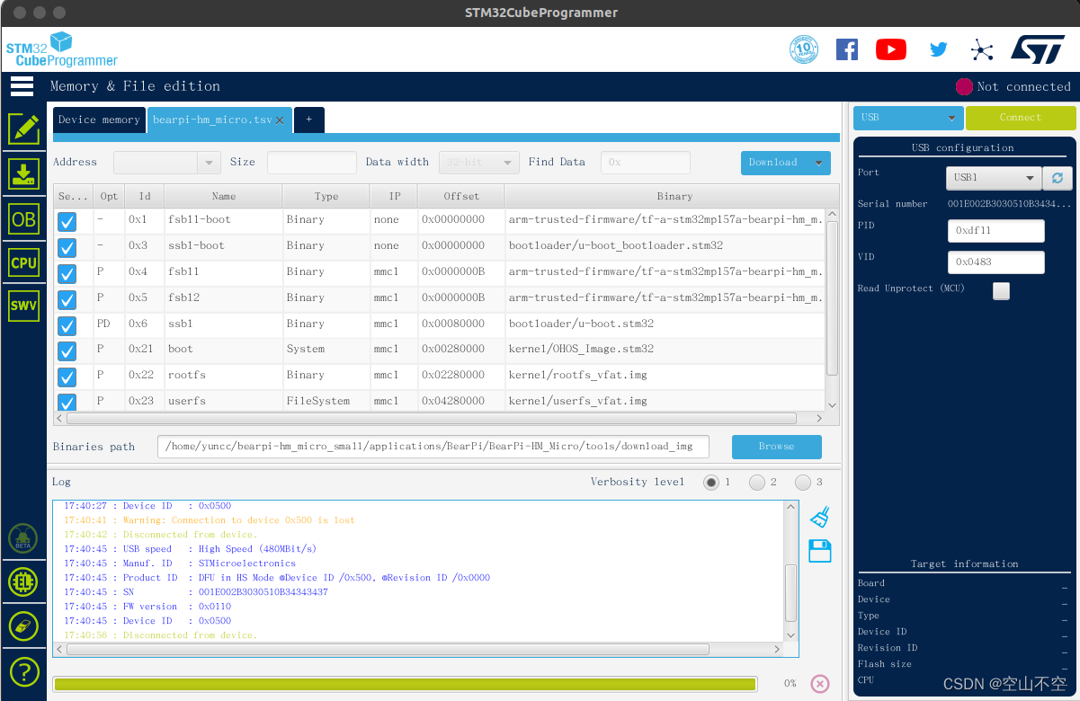The width and height of the screenshot is (1080, 701).
Task: Enable Read Unprotect (MCU) checkbox
Action: [1001, 290]
